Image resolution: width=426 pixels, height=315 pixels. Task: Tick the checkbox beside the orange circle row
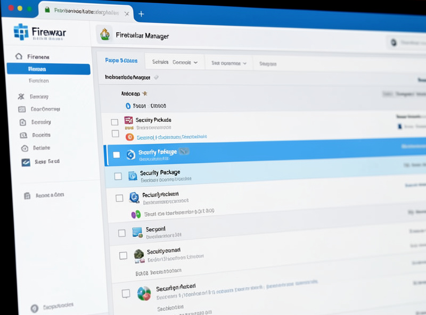[116, 134]
